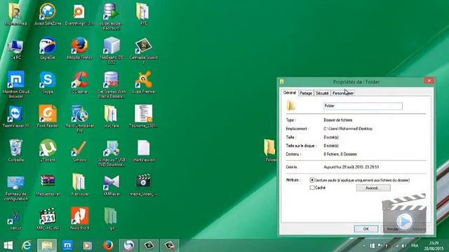
Task: Select the µTorrent desktop shortcut
Action: click(x=48, y=150)
